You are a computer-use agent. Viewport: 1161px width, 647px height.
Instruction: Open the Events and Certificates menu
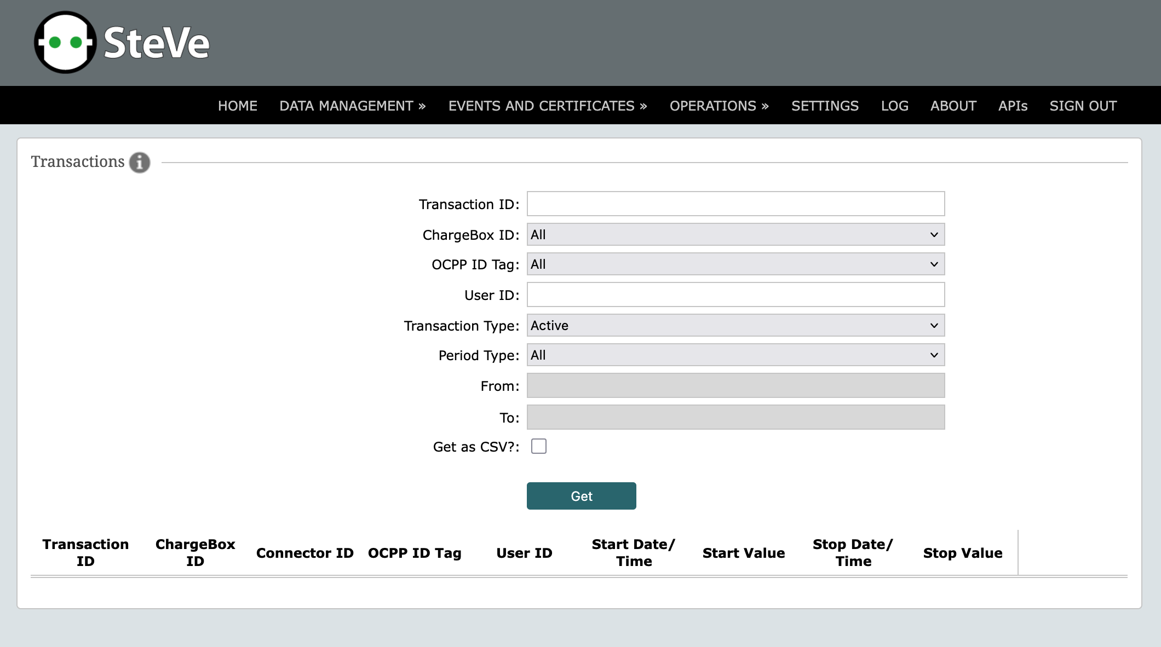(547, 106)
